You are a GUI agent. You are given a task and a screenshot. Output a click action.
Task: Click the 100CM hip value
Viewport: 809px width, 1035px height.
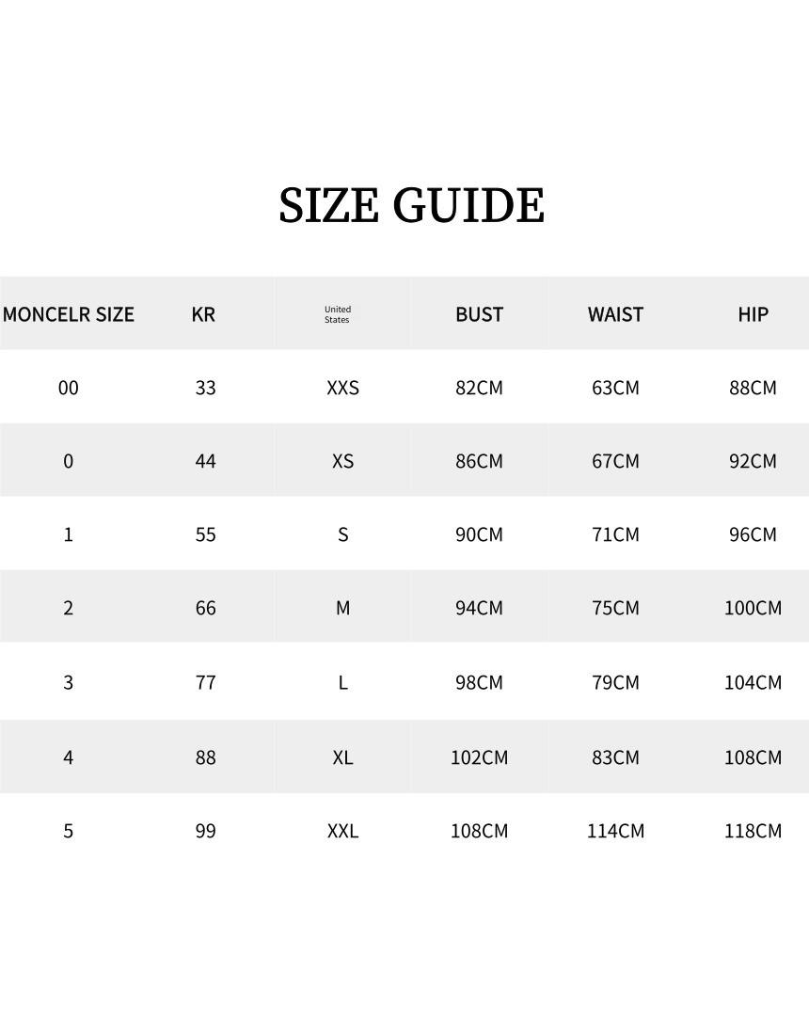[753, 607]
